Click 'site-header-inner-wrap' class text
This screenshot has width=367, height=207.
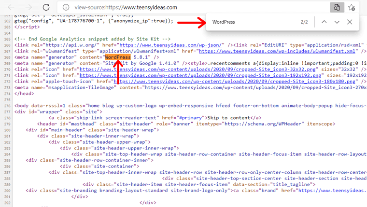[102, 136]
